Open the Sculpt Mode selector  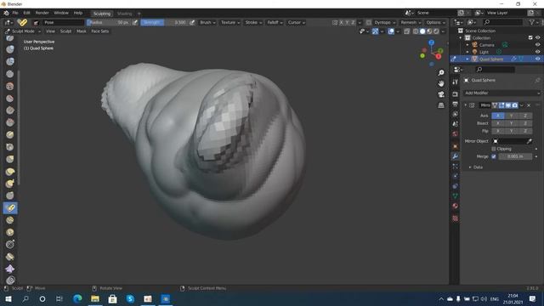pos(23,31)
